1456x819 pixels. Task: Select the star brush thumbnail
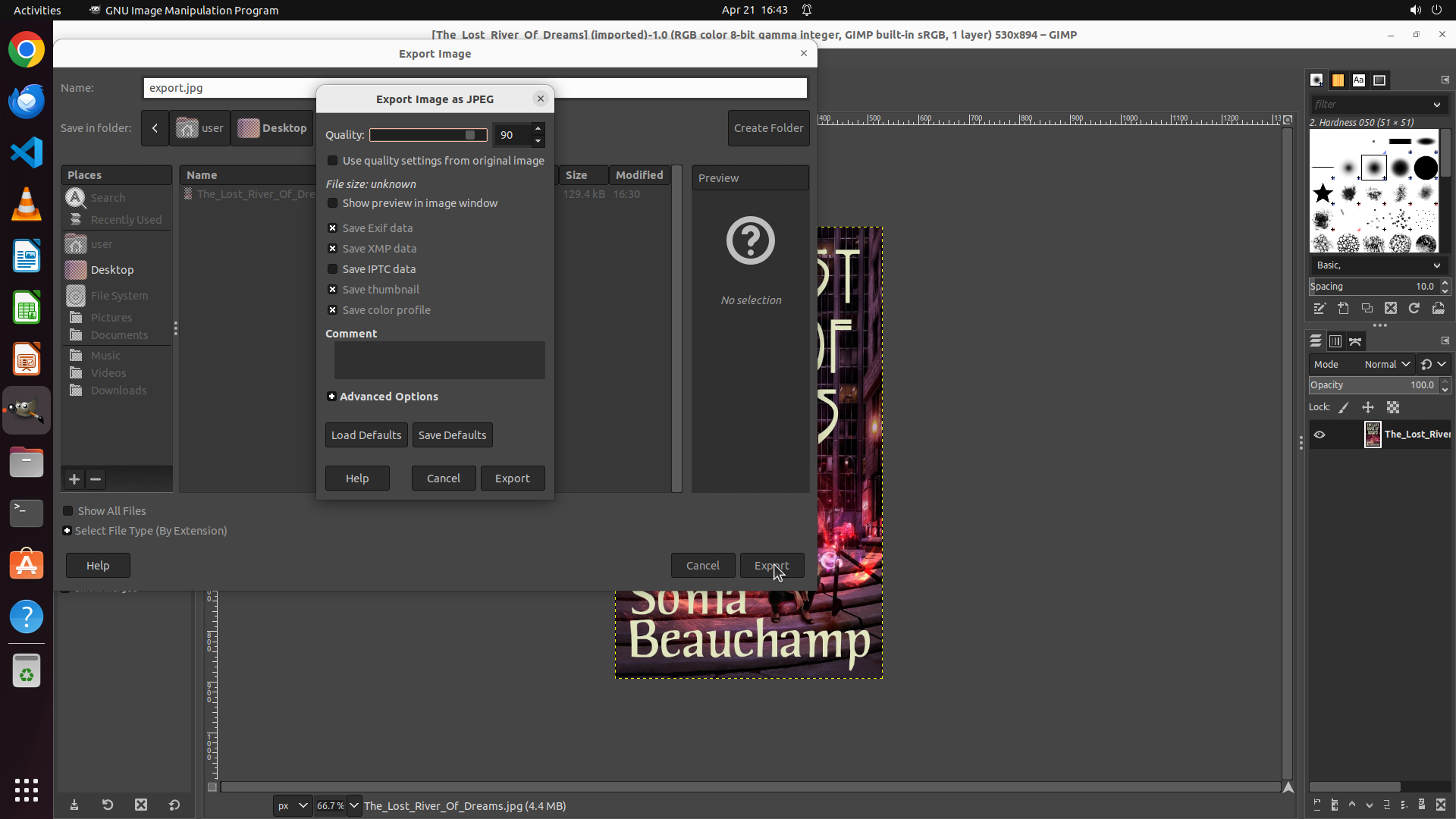click(1323, 193)
